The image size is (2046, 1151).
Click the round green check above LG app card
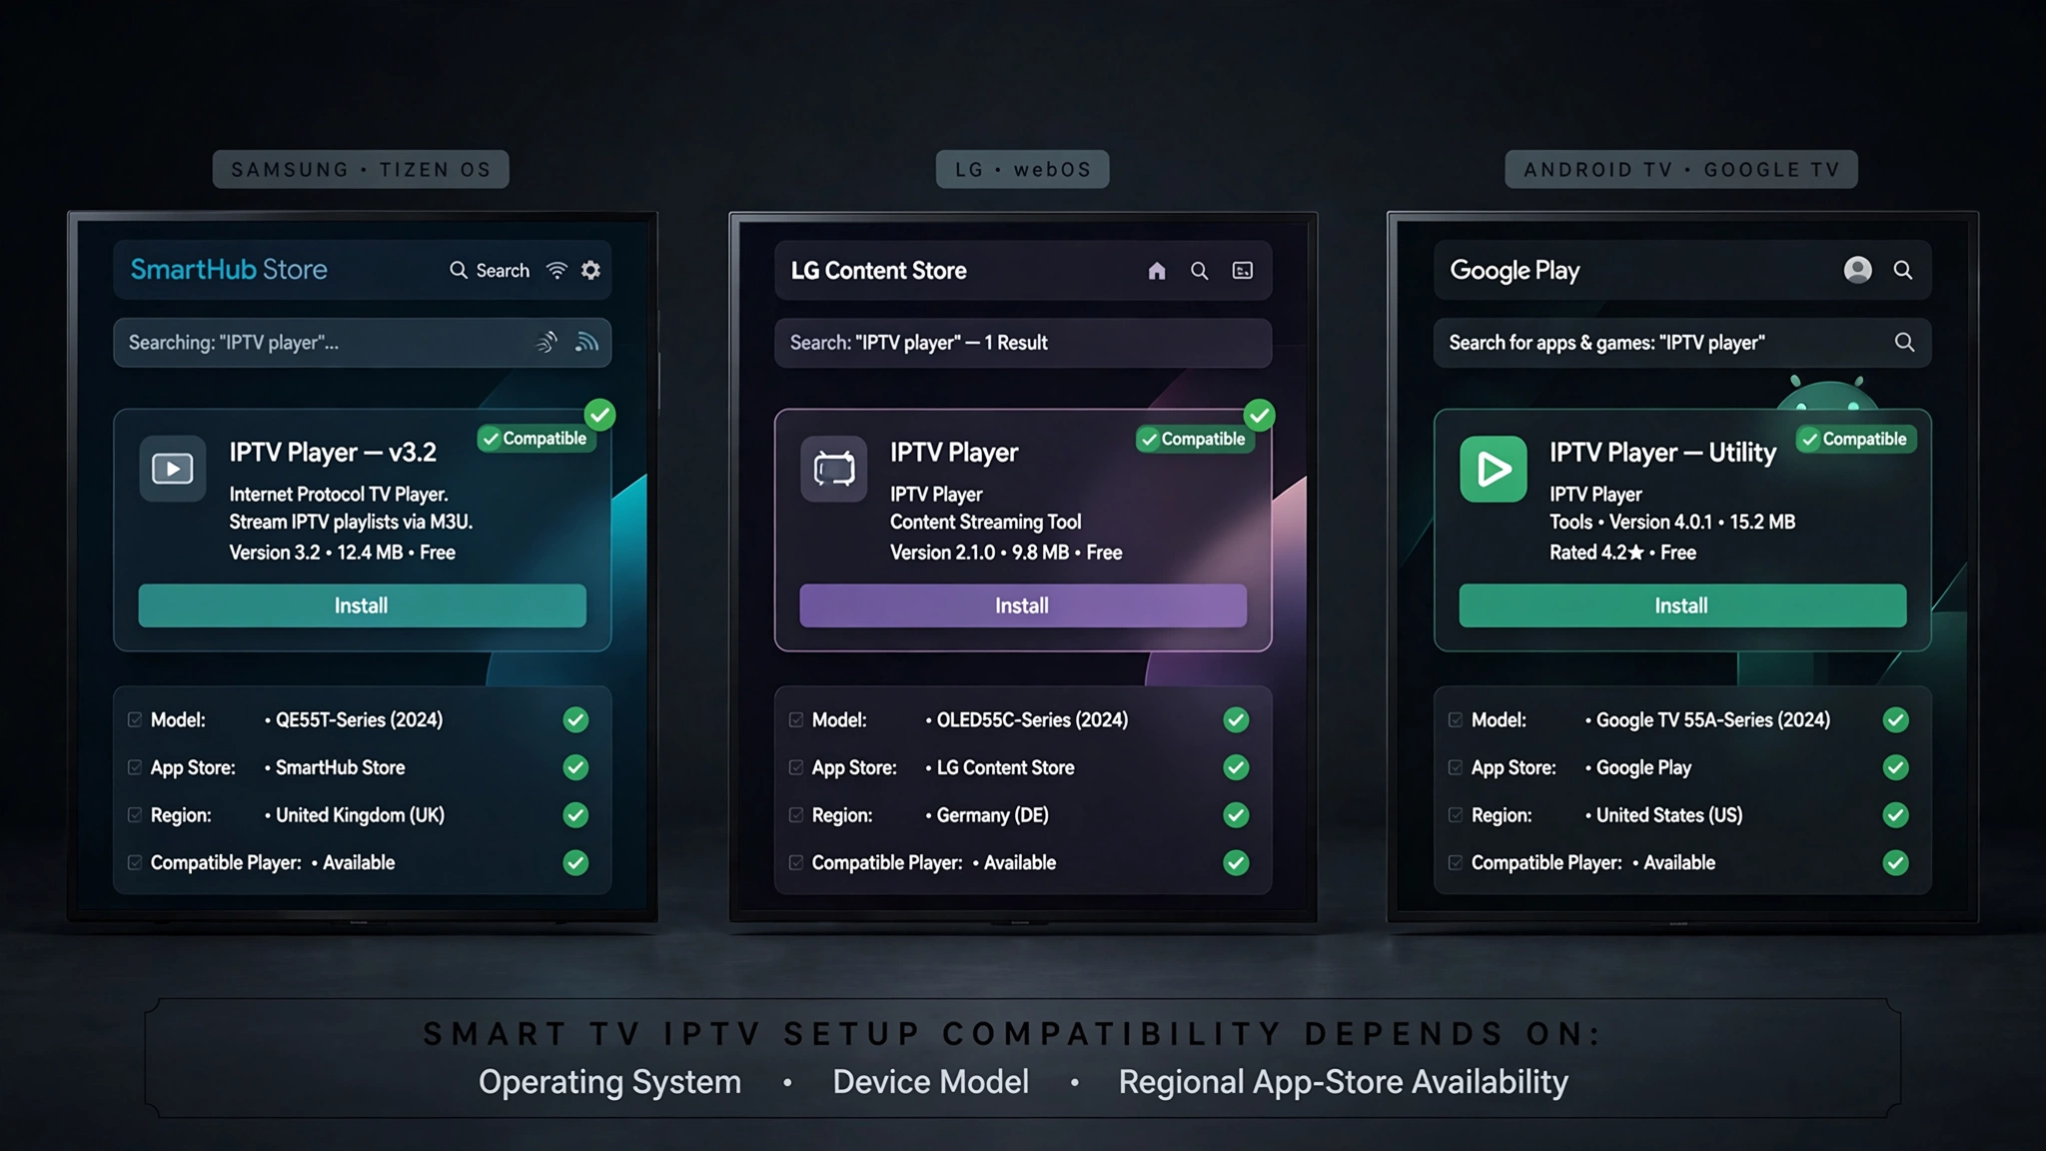1260,415
